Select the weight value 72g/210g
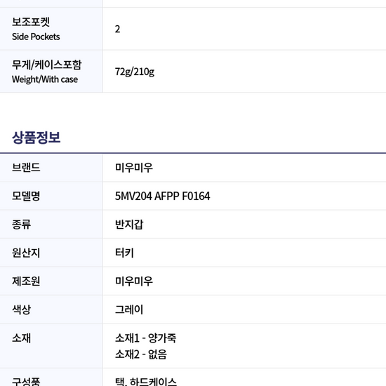 [x=135, y=72]
